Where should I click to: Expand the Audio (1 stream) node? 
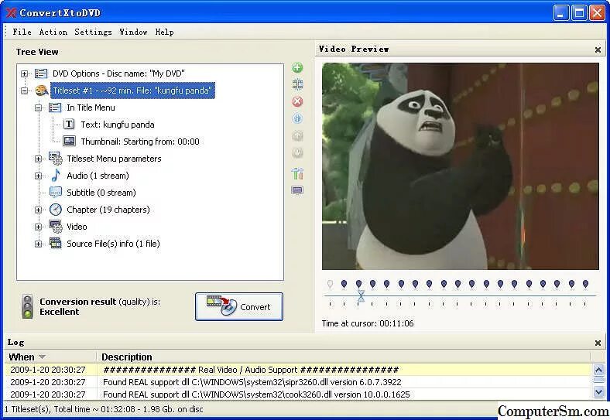(x=38, y=176)
